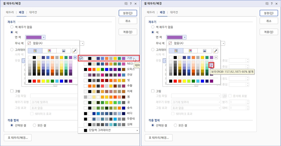Screen dimensions: 281x146
Task: Click 표 테두리/배경... button in right dialog
Action: [x=159, y=138]
